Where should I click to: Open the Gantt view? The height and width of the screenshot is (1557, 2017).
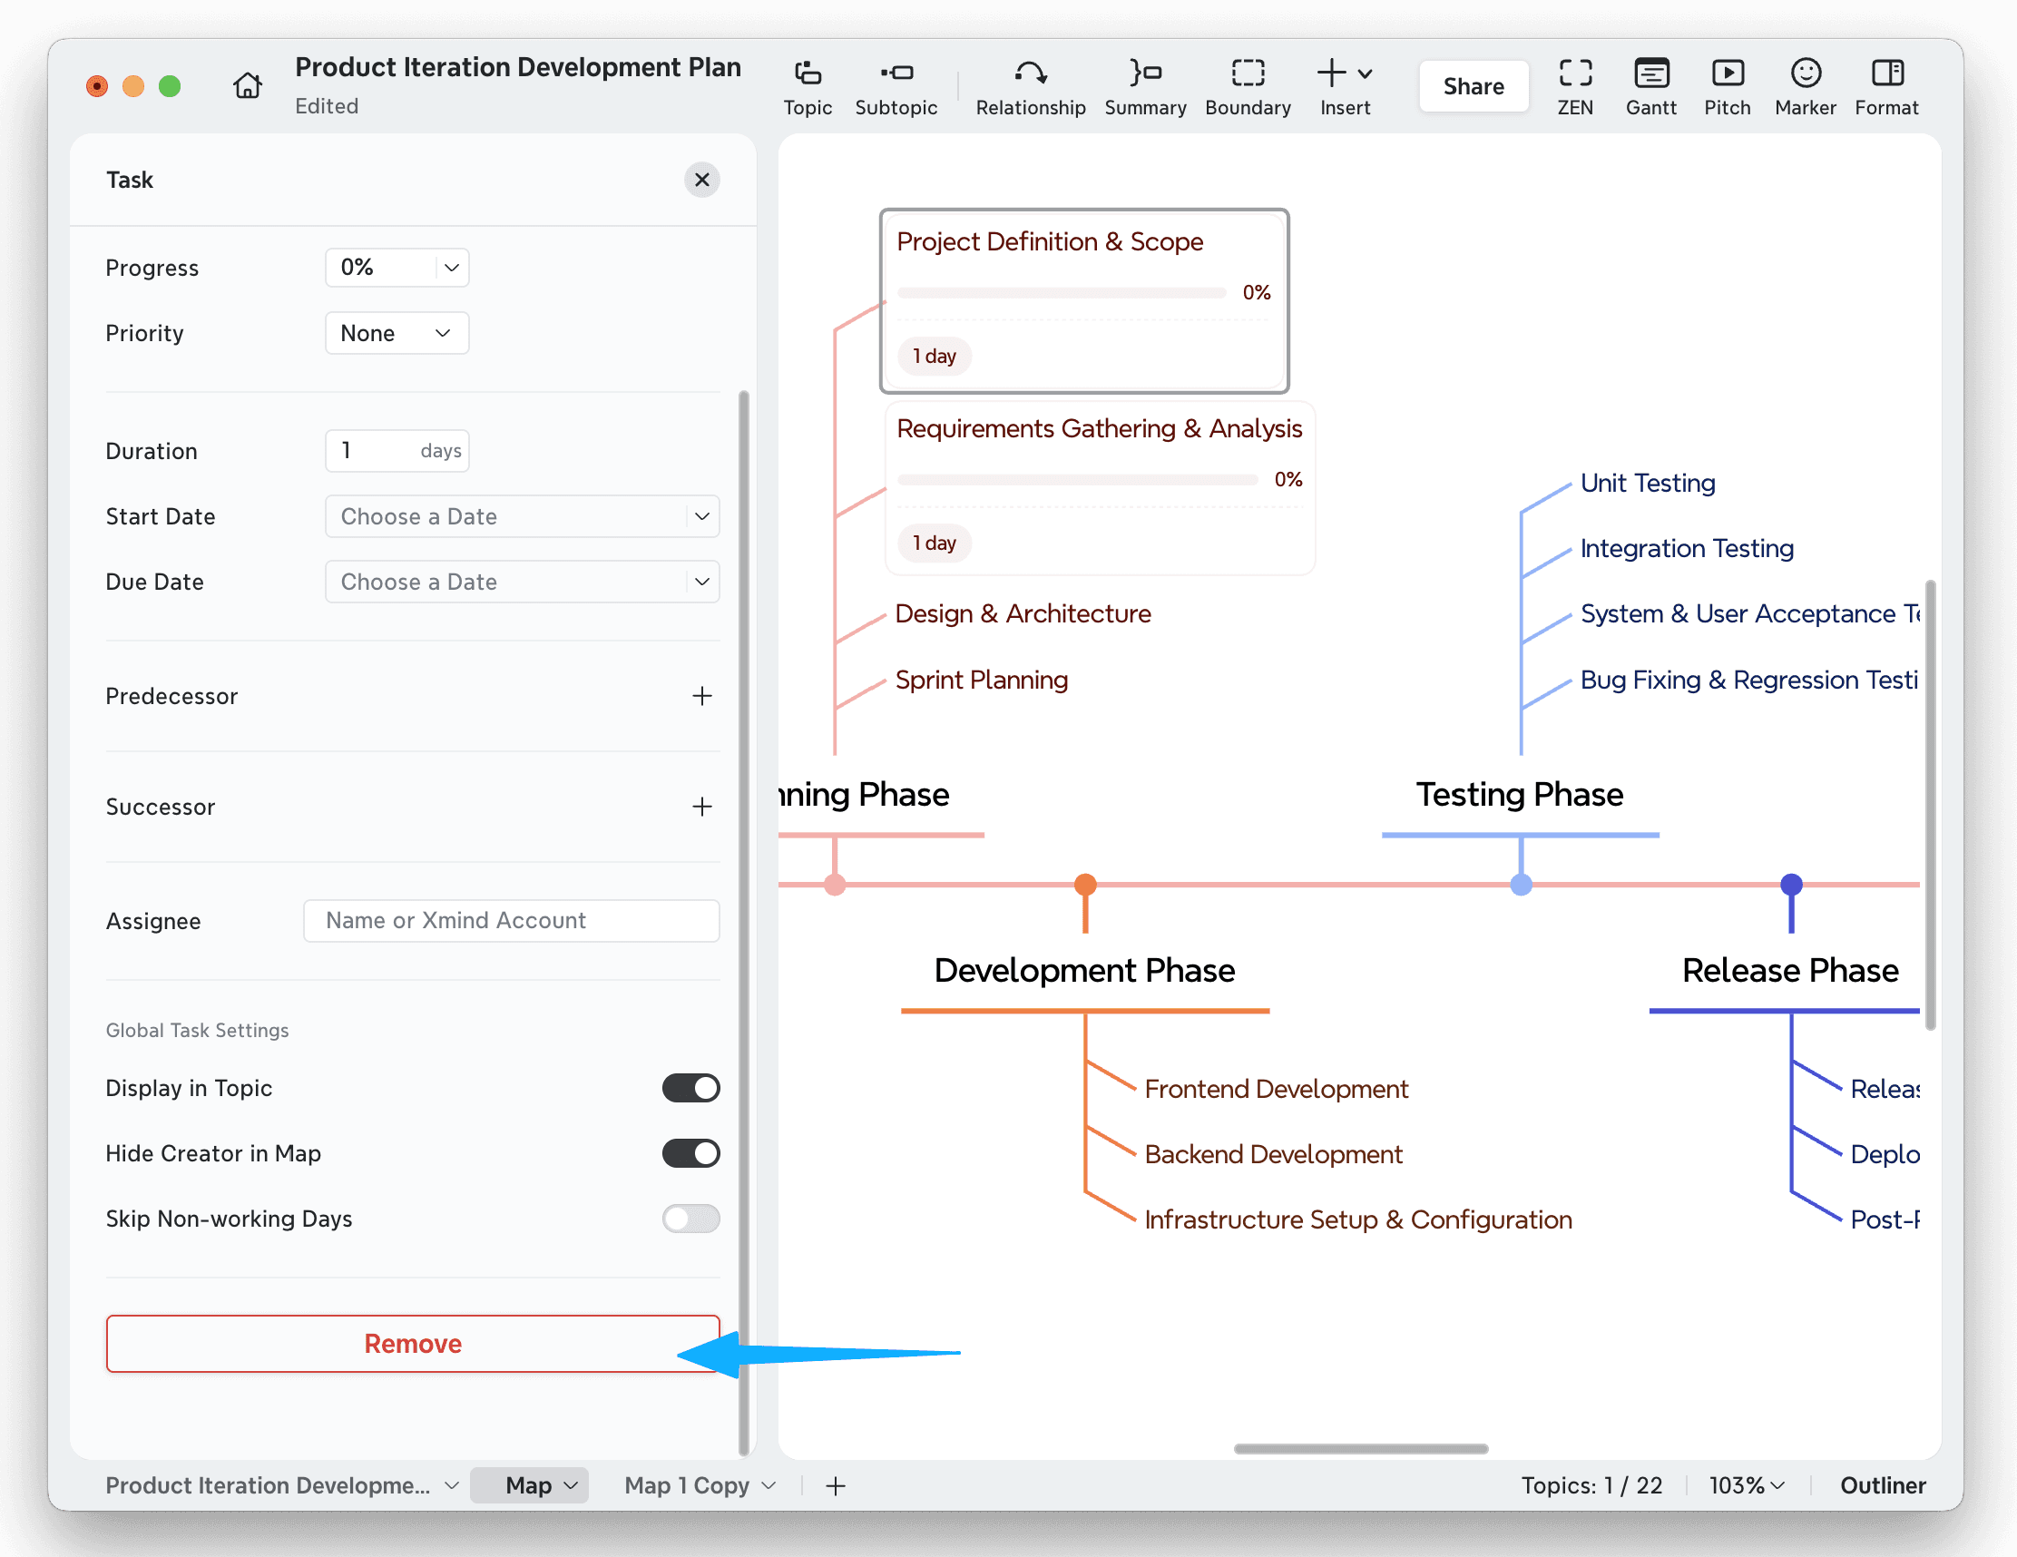1651,86
